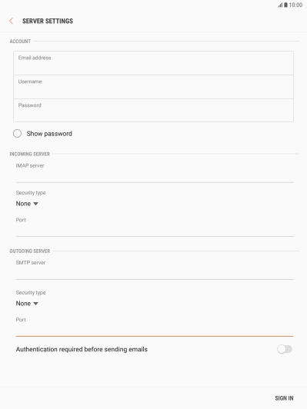This screenshot has height=409, width=307.
Task: Select the SMTP server input field
Action: [x=155, y=273]
